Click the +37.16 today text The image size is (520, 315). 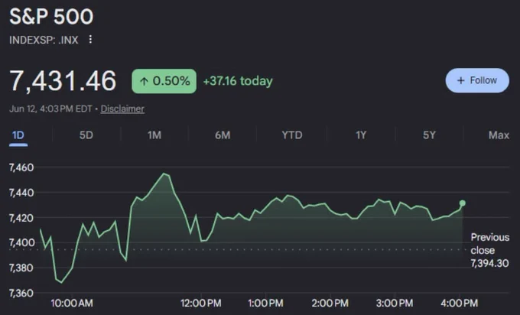(238, 81)
